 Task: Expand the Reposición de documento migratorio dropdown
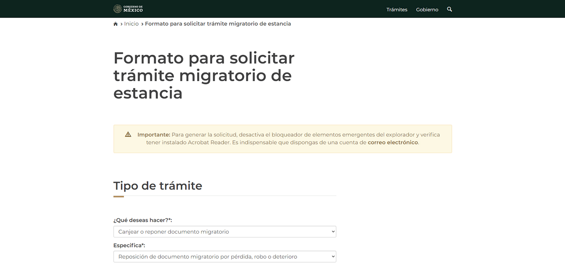[225, 257]
